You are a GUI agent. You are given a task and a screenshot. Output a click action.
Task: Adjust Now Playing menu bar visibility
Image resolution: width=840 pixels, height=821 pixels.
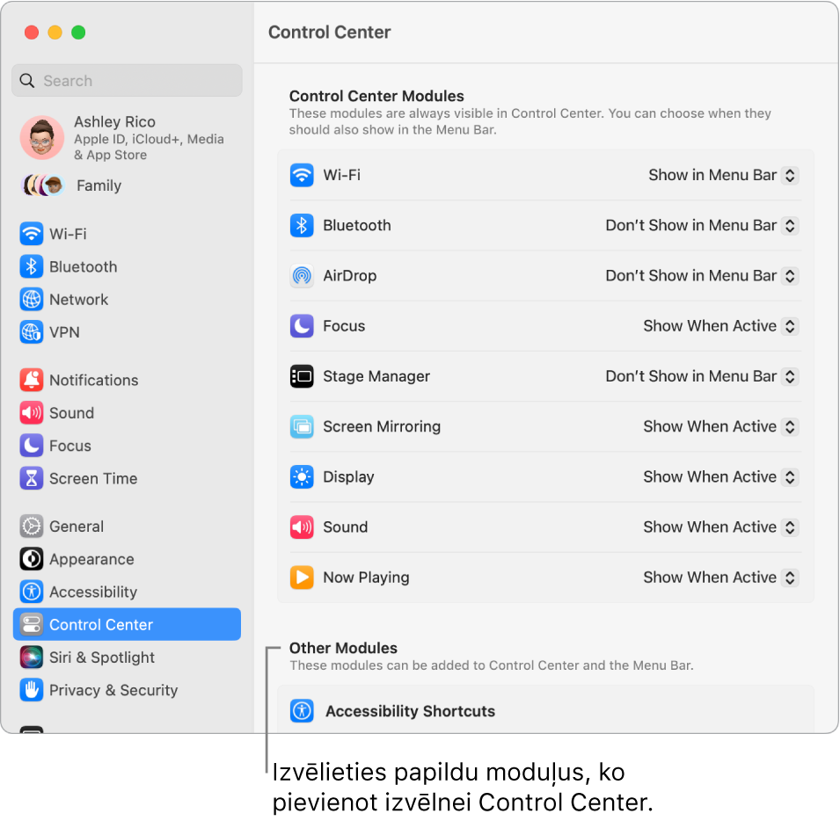[719, 578]
